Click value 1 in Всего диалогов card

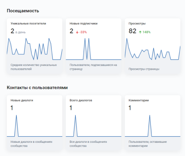[71, 108]
